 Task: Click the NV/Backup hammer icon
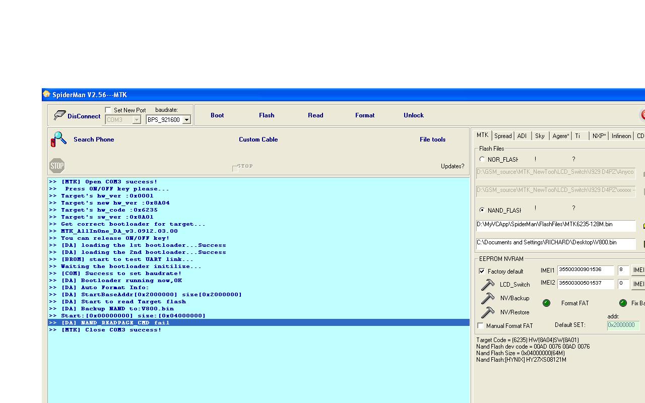[487, 298]
